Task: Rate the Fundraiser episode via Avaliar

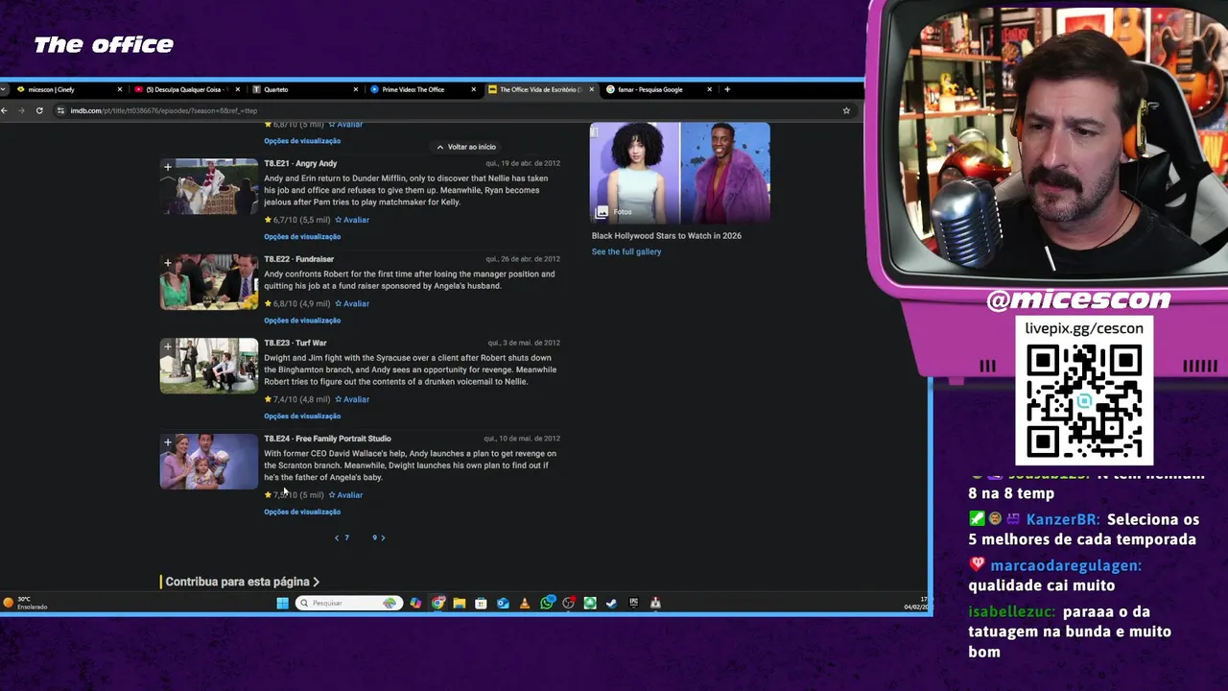Action: coord(352,303)
